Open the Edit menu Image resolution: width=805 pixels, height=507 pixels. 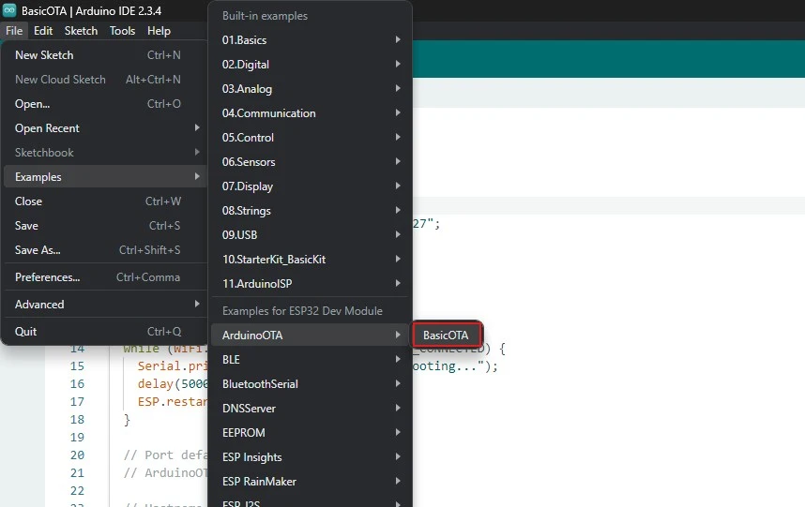(43, 31)
